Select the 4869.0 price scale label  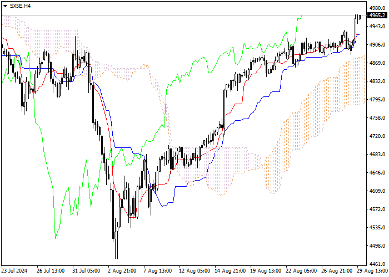[x=377, y=63]
